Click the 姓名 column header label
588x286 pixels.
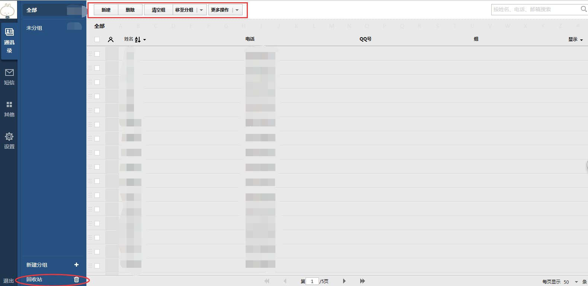coord(129,39)
